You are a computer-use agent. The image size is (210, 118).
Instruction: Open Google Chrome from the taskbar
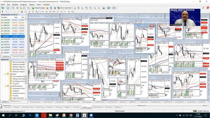[x=71, y=115]
